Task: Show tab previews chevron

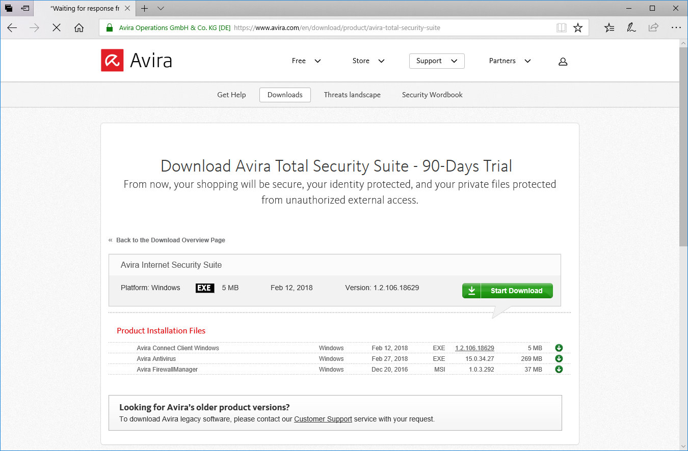Action: pyautogui.click(x=161, y=8)
